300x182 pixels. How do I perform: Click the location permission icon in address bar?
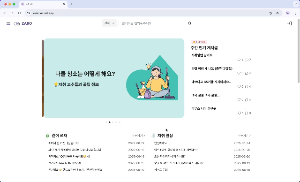click(270, 13)
